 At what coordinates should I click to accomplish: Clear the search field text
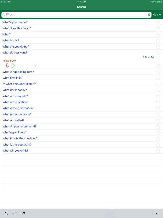pyautogui.click(x=149, y=15)
